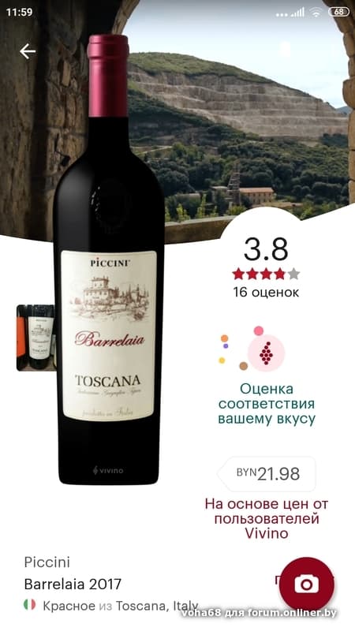Screen dimensions: 355x631
Task: Open the Piccini winery name
Action: (x=47, y=562)
